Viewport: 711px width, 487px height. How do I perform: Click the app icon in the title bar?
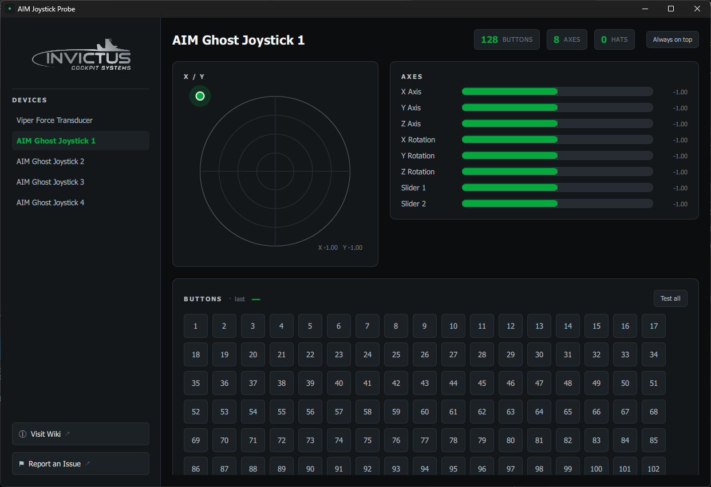tap(9, 9)
